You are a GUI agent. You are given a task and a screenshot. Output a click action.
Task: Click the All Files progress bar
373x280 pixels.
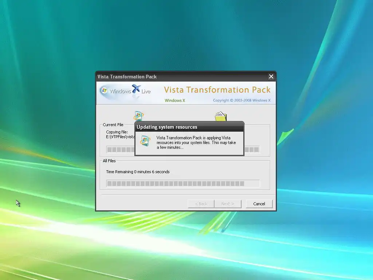(x=183, y=183)
